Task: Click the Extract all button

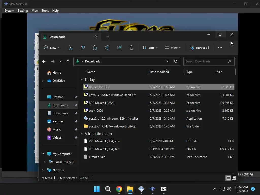Action: (199, 48)
